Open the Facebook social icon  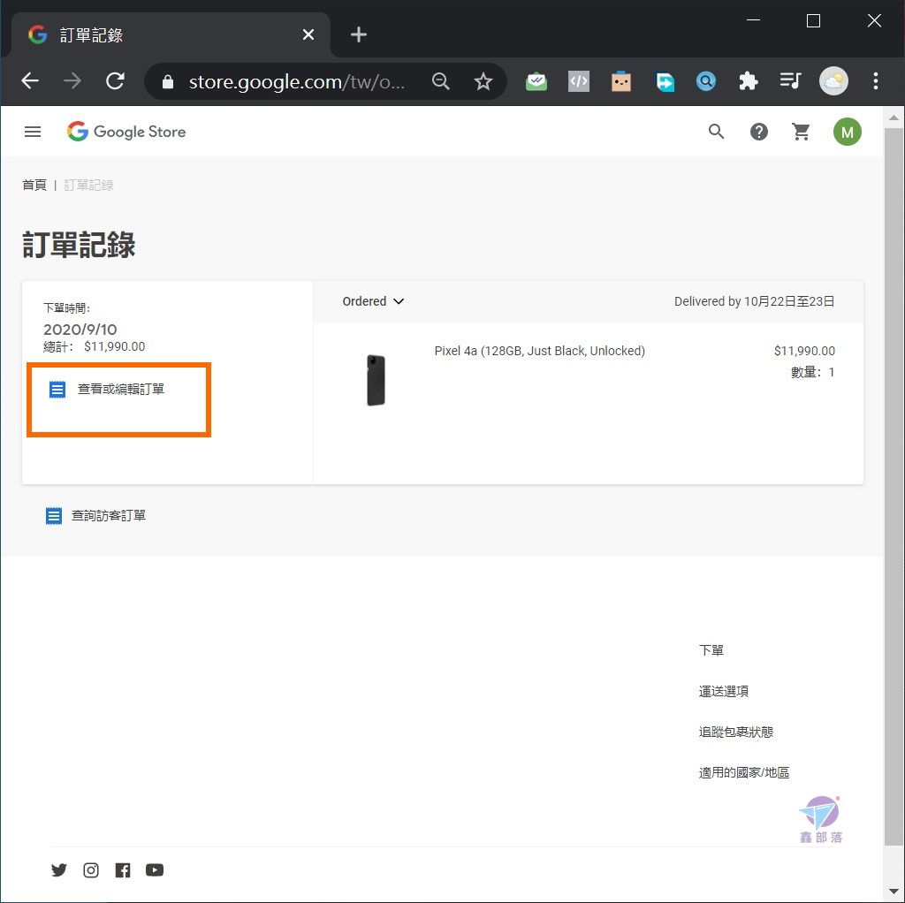coord(122,869)
